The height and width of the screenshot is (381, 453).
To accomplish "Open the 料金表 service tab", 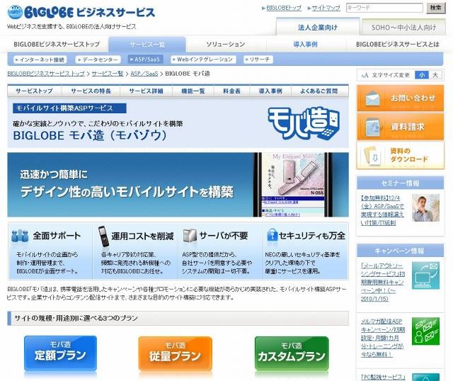I will (x=231, y=91).
